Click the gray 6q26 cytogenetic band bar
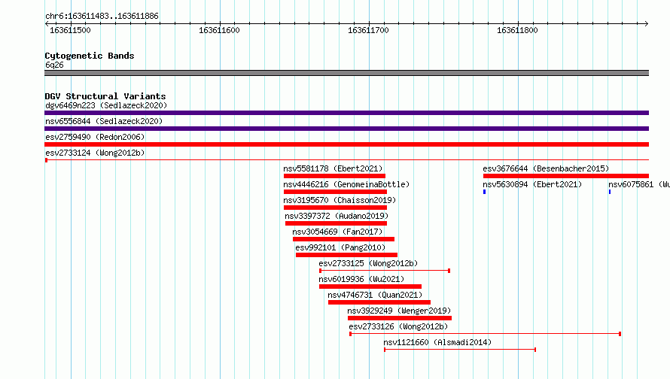The image size is (670, 379). click(x=346, y=73)
